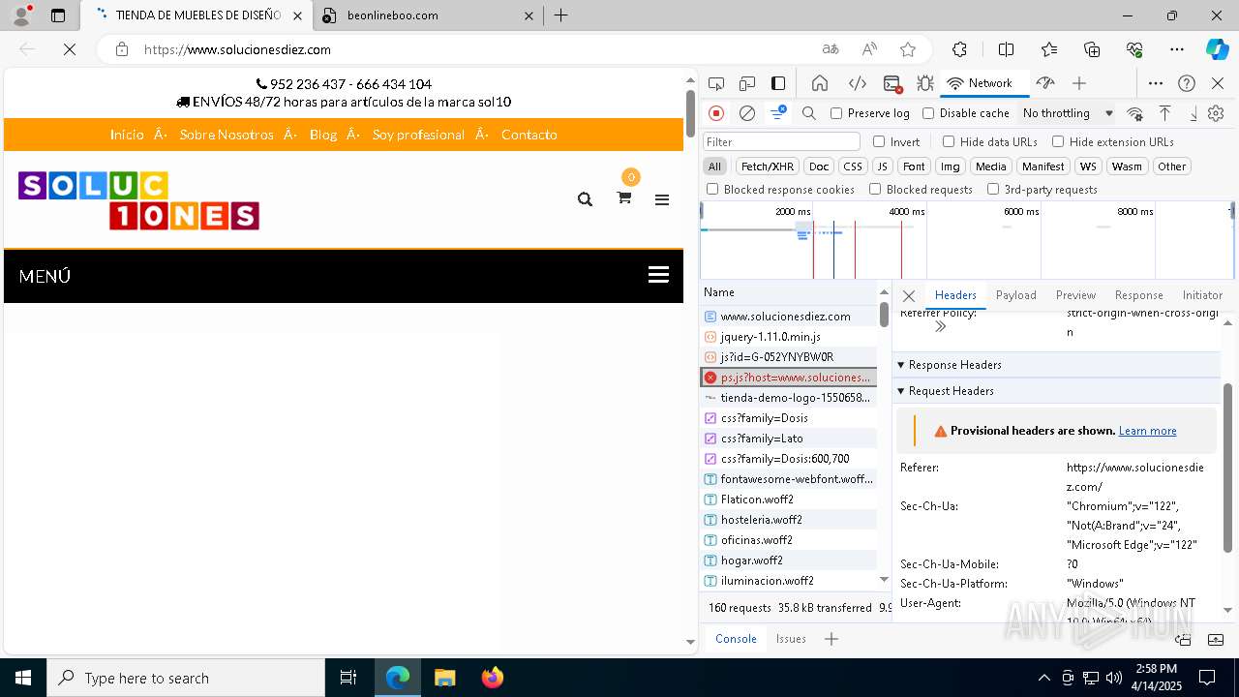Viewport: 1239px width, 697px height.
Task: Open the Sources debugger bug icon
Action: [924, 83]
